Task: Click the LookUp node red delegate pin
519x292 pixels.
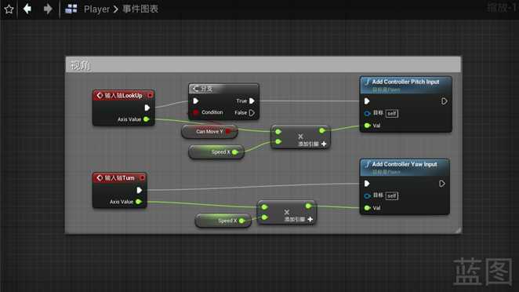Action: click(x=150, y=96)
